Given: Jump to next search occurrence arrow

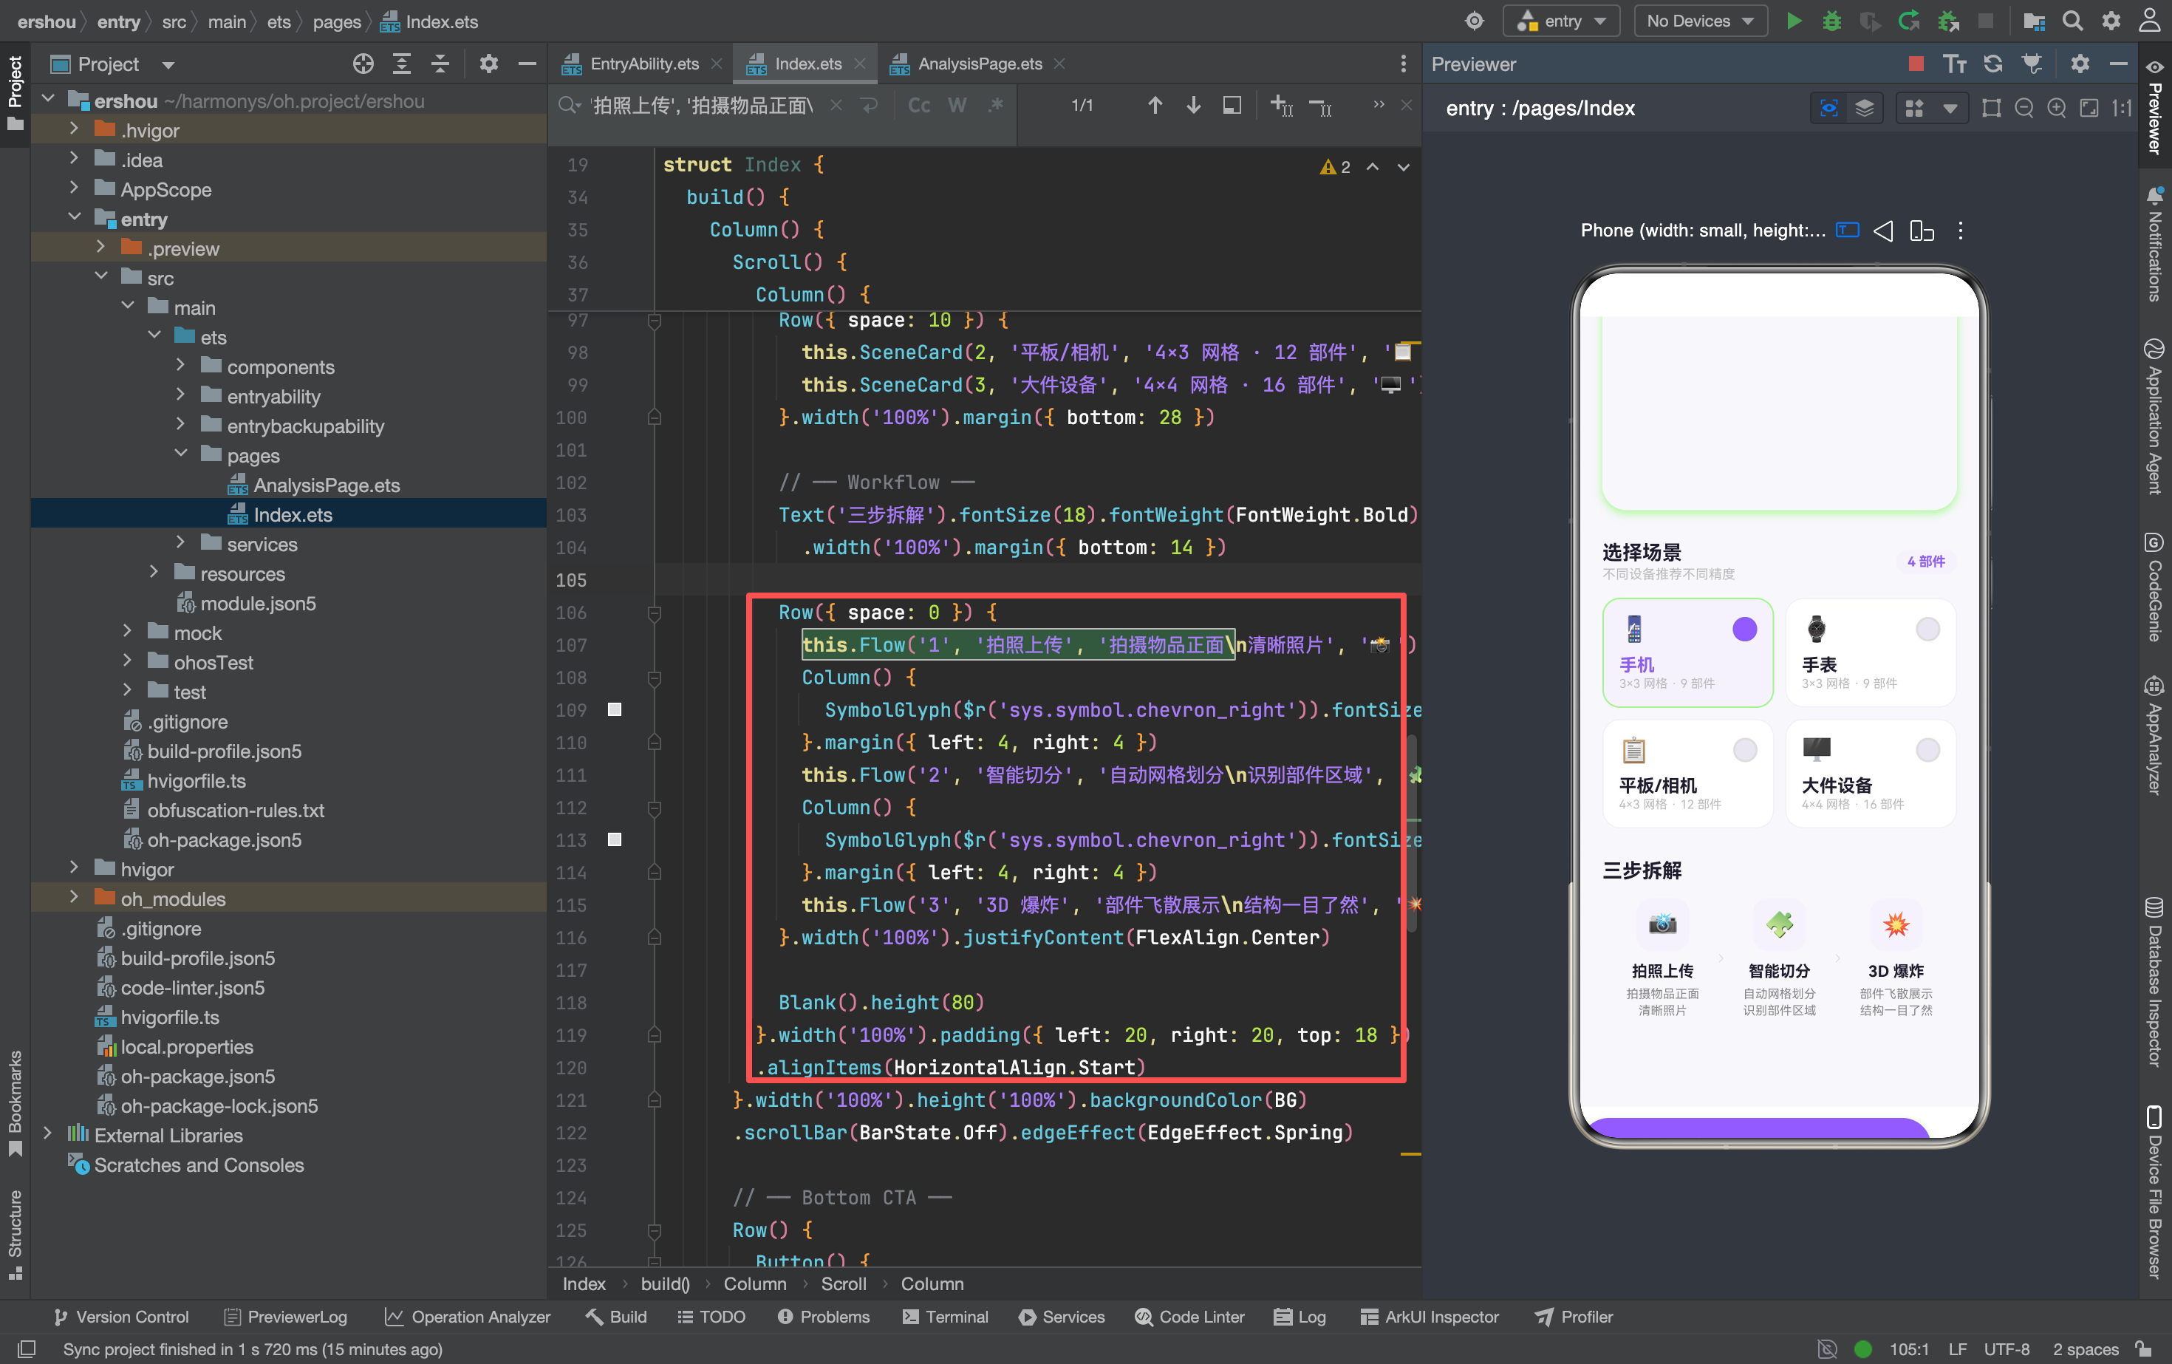Looking at the screenshot, I should [x=1192, y=106].
